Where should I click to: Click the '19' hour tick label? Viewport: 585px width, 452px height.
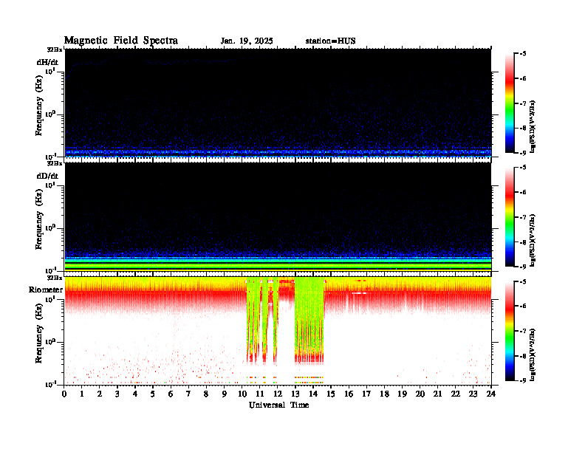402,394
